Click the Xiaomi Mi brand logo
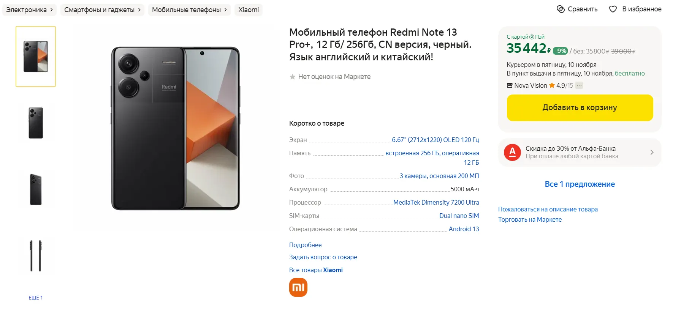The width and height of the screenshot is (673, 309). [298, 287]
